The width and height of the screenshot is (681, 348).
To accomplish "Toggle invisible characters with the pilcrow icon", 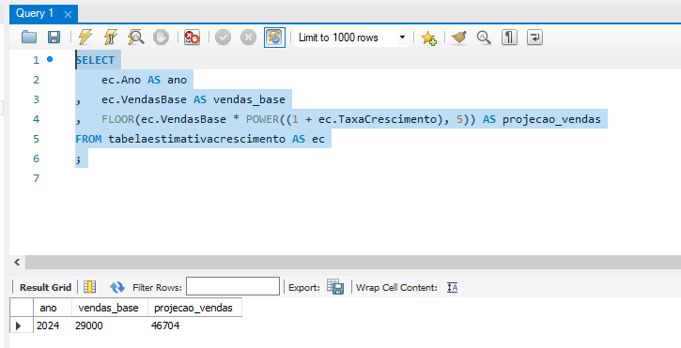I will (509, 38).
